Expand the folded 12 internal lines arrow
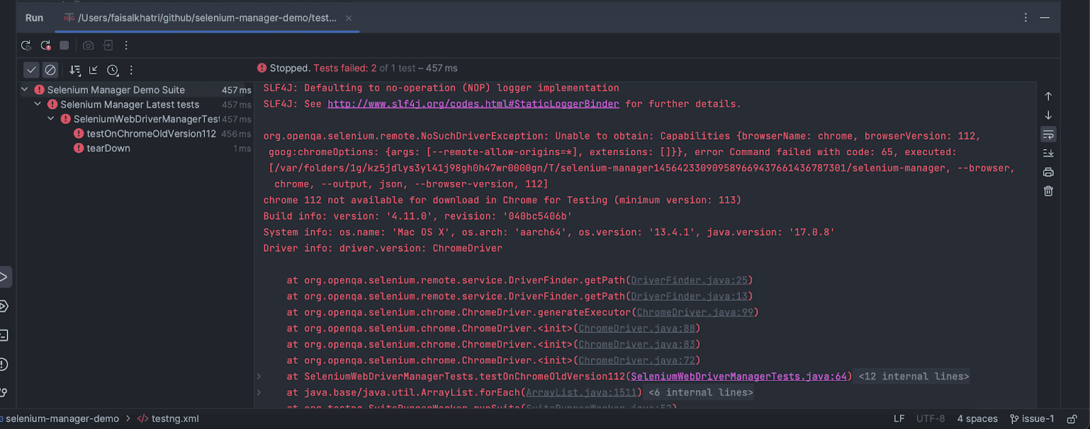This screenshot has height=429, width=1090. (259, 377)
